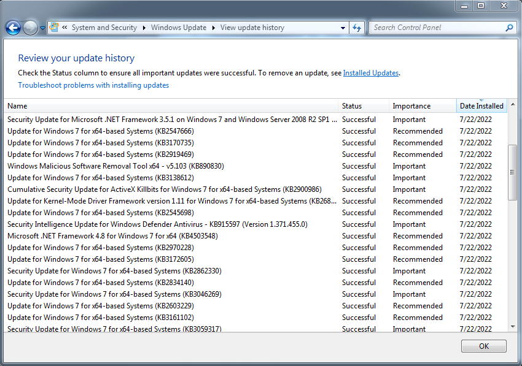The height and width of the screenshot is (366, 522).
Task: Open Troubleshoot problems with installing updates
Action: coord(93,85)
